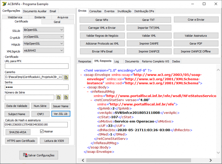Screen dimensions: 222x164
Task: Switch to the Inutilização tab
Action: coord(124,11)
